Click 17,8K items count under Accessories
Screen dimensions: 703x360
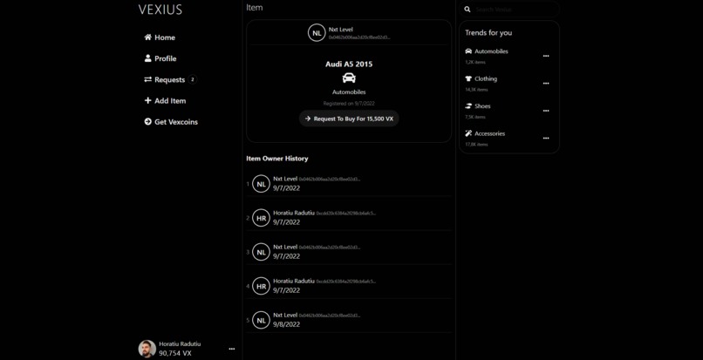click(x=476, y=145)
